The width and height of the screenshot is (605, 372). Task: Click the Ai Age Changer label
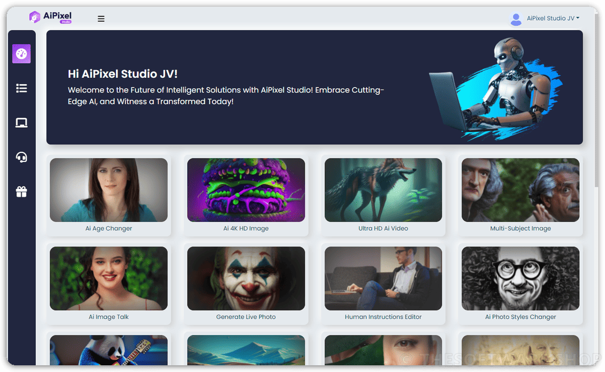click(x=109, y=229)
